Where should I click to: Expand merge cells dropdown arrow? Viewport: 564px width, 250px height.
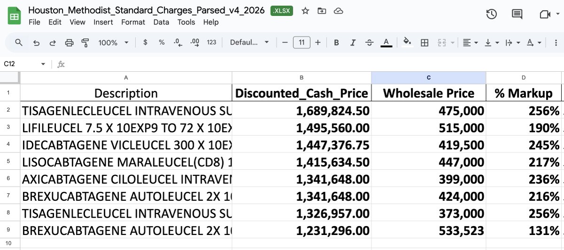[453, 43]
